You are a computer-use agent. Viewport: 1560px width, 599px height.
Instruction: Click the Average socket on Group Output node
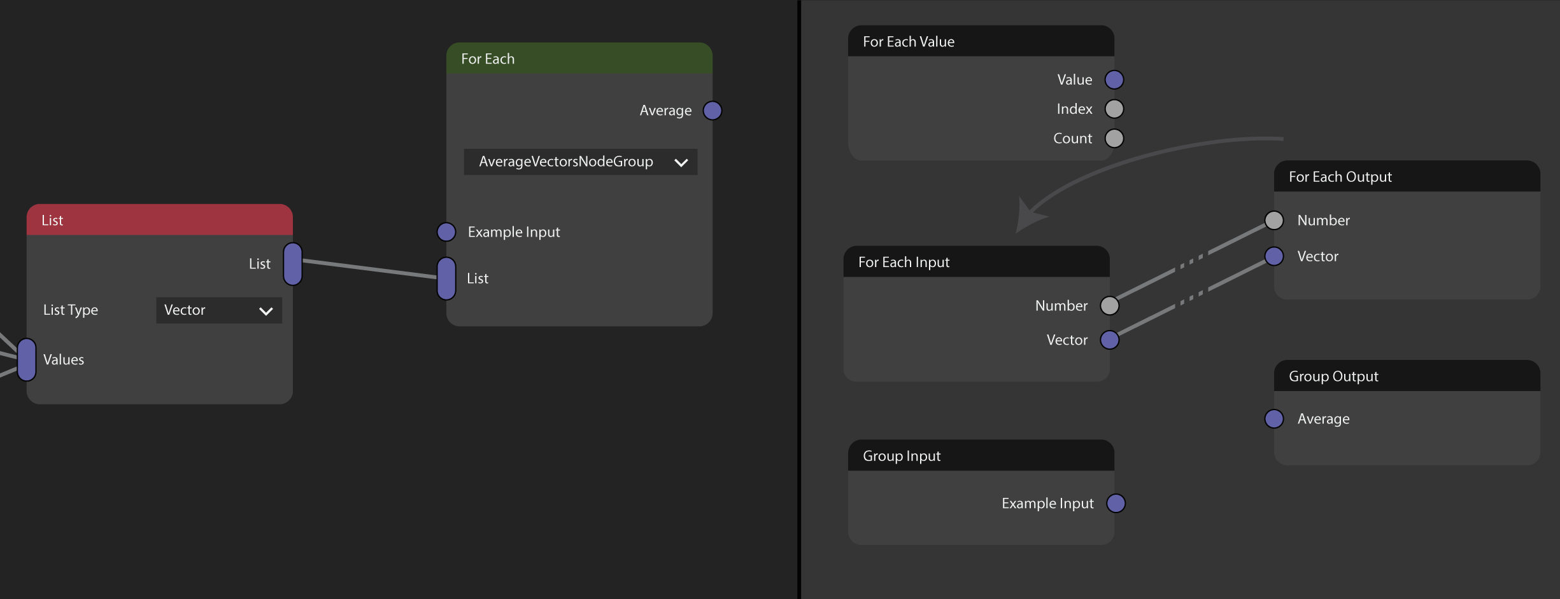[1274, 418]
